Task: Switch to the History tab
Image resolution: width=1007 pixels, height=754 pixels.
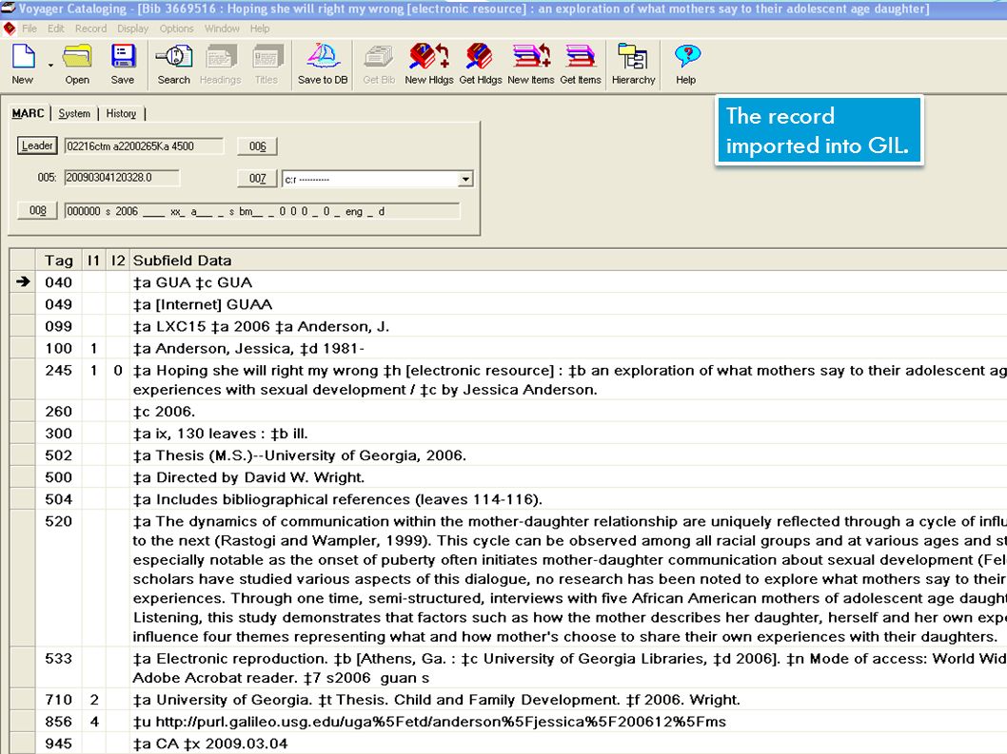Action: coord(122,113)
